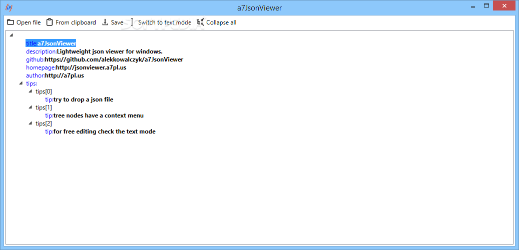Click the a7JsonViewer app icon in title bar
Image resolution: width=519 pixels, height=250 pixels.
pos(9,6)
